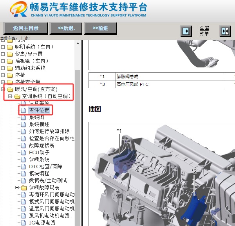The height and width of the screenshot is (226, 235).
Task: Open 鼓风机电动机电路 page
Action: point(49,215)
